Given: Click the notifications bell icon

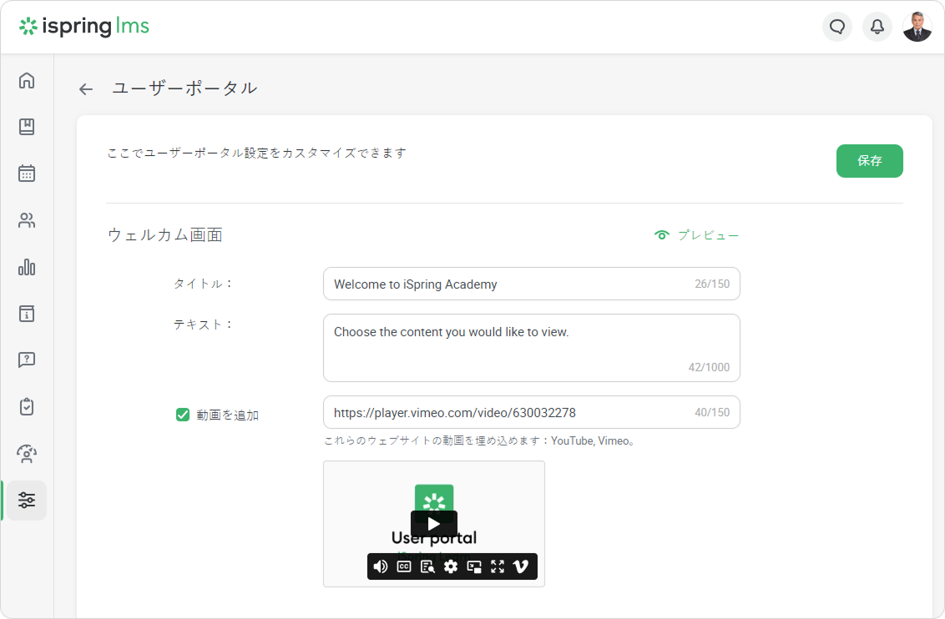Looking at the screenshot, I should (x=877, y=27).
